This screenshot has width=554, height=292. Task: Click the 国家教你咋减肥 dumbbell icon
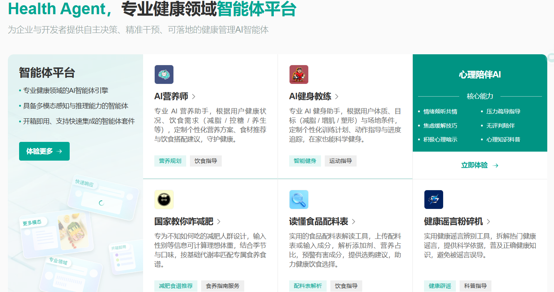(164, 200)
